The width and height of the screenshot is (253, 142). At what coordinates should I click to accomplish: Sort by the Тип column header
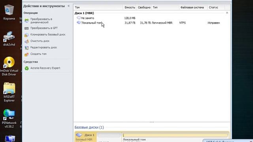tap(165, 7)
